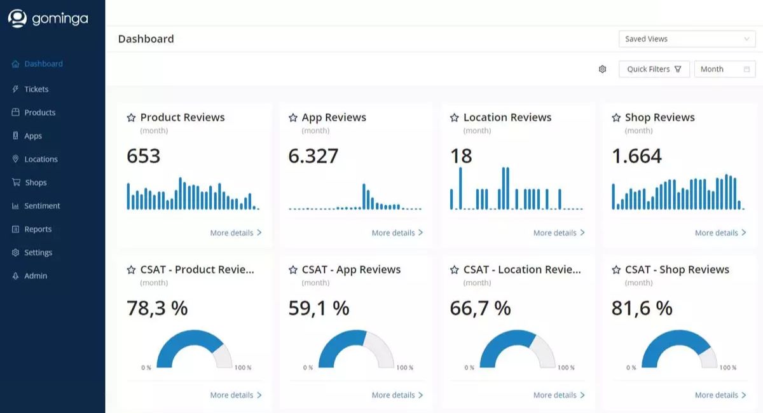Viewport: 763px width, 413px height.
Task: Open dashboard settings gear icon
Action: tap(602, 69)
